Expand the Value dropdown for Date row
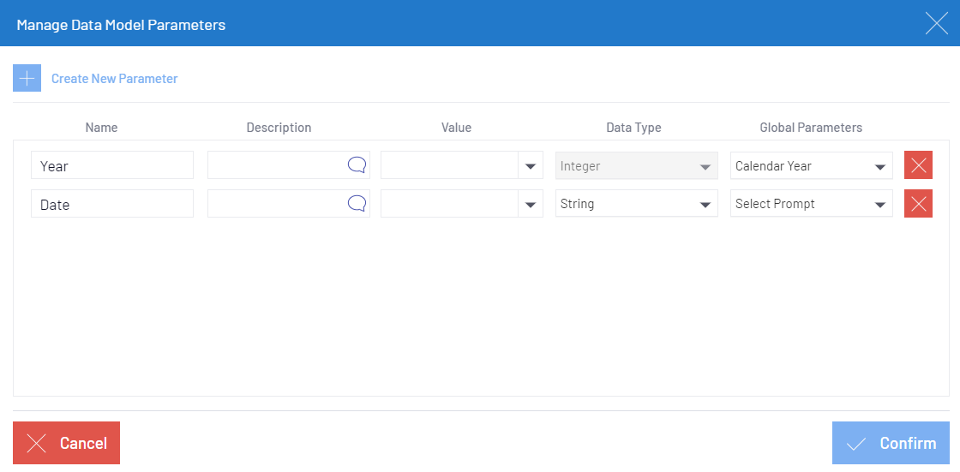This screenshot has width=960, height=472. pos(531,205)
